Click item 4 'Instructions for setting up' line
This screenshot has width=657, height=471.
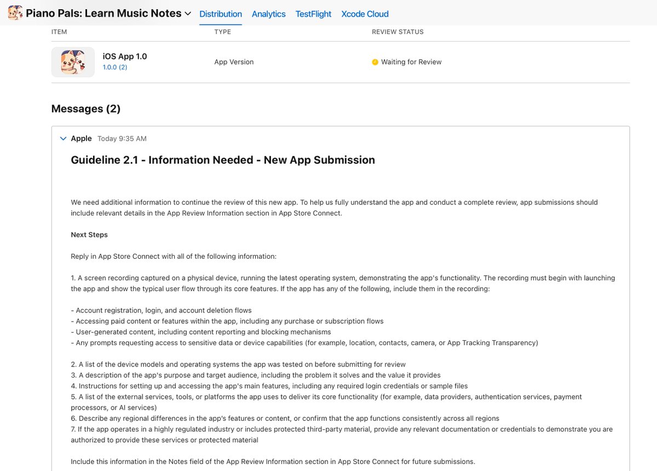coord(269,386)
